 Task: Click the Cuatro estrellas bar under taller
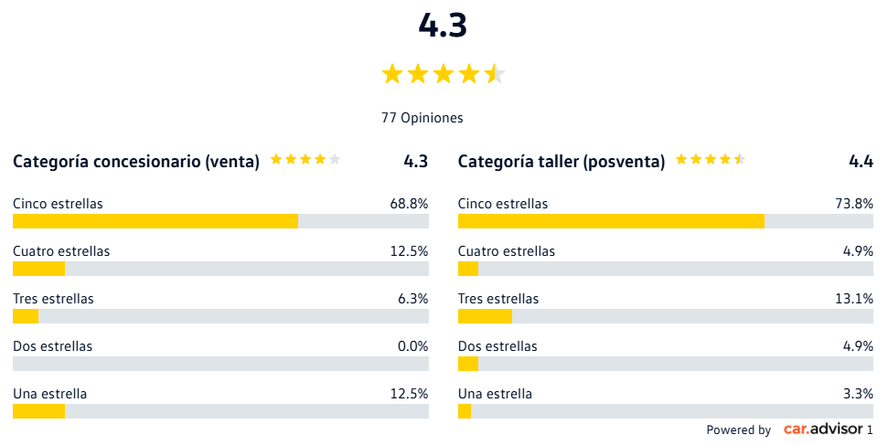pos(666,269)
